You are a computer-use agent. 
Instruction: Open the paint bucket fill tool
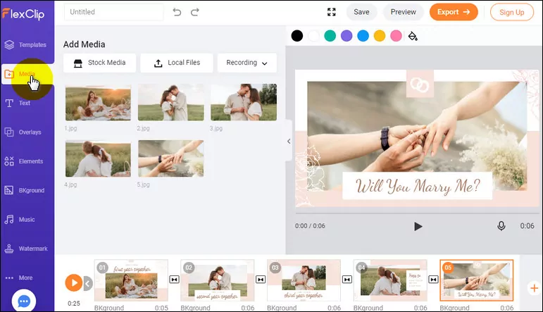point(413,36)
